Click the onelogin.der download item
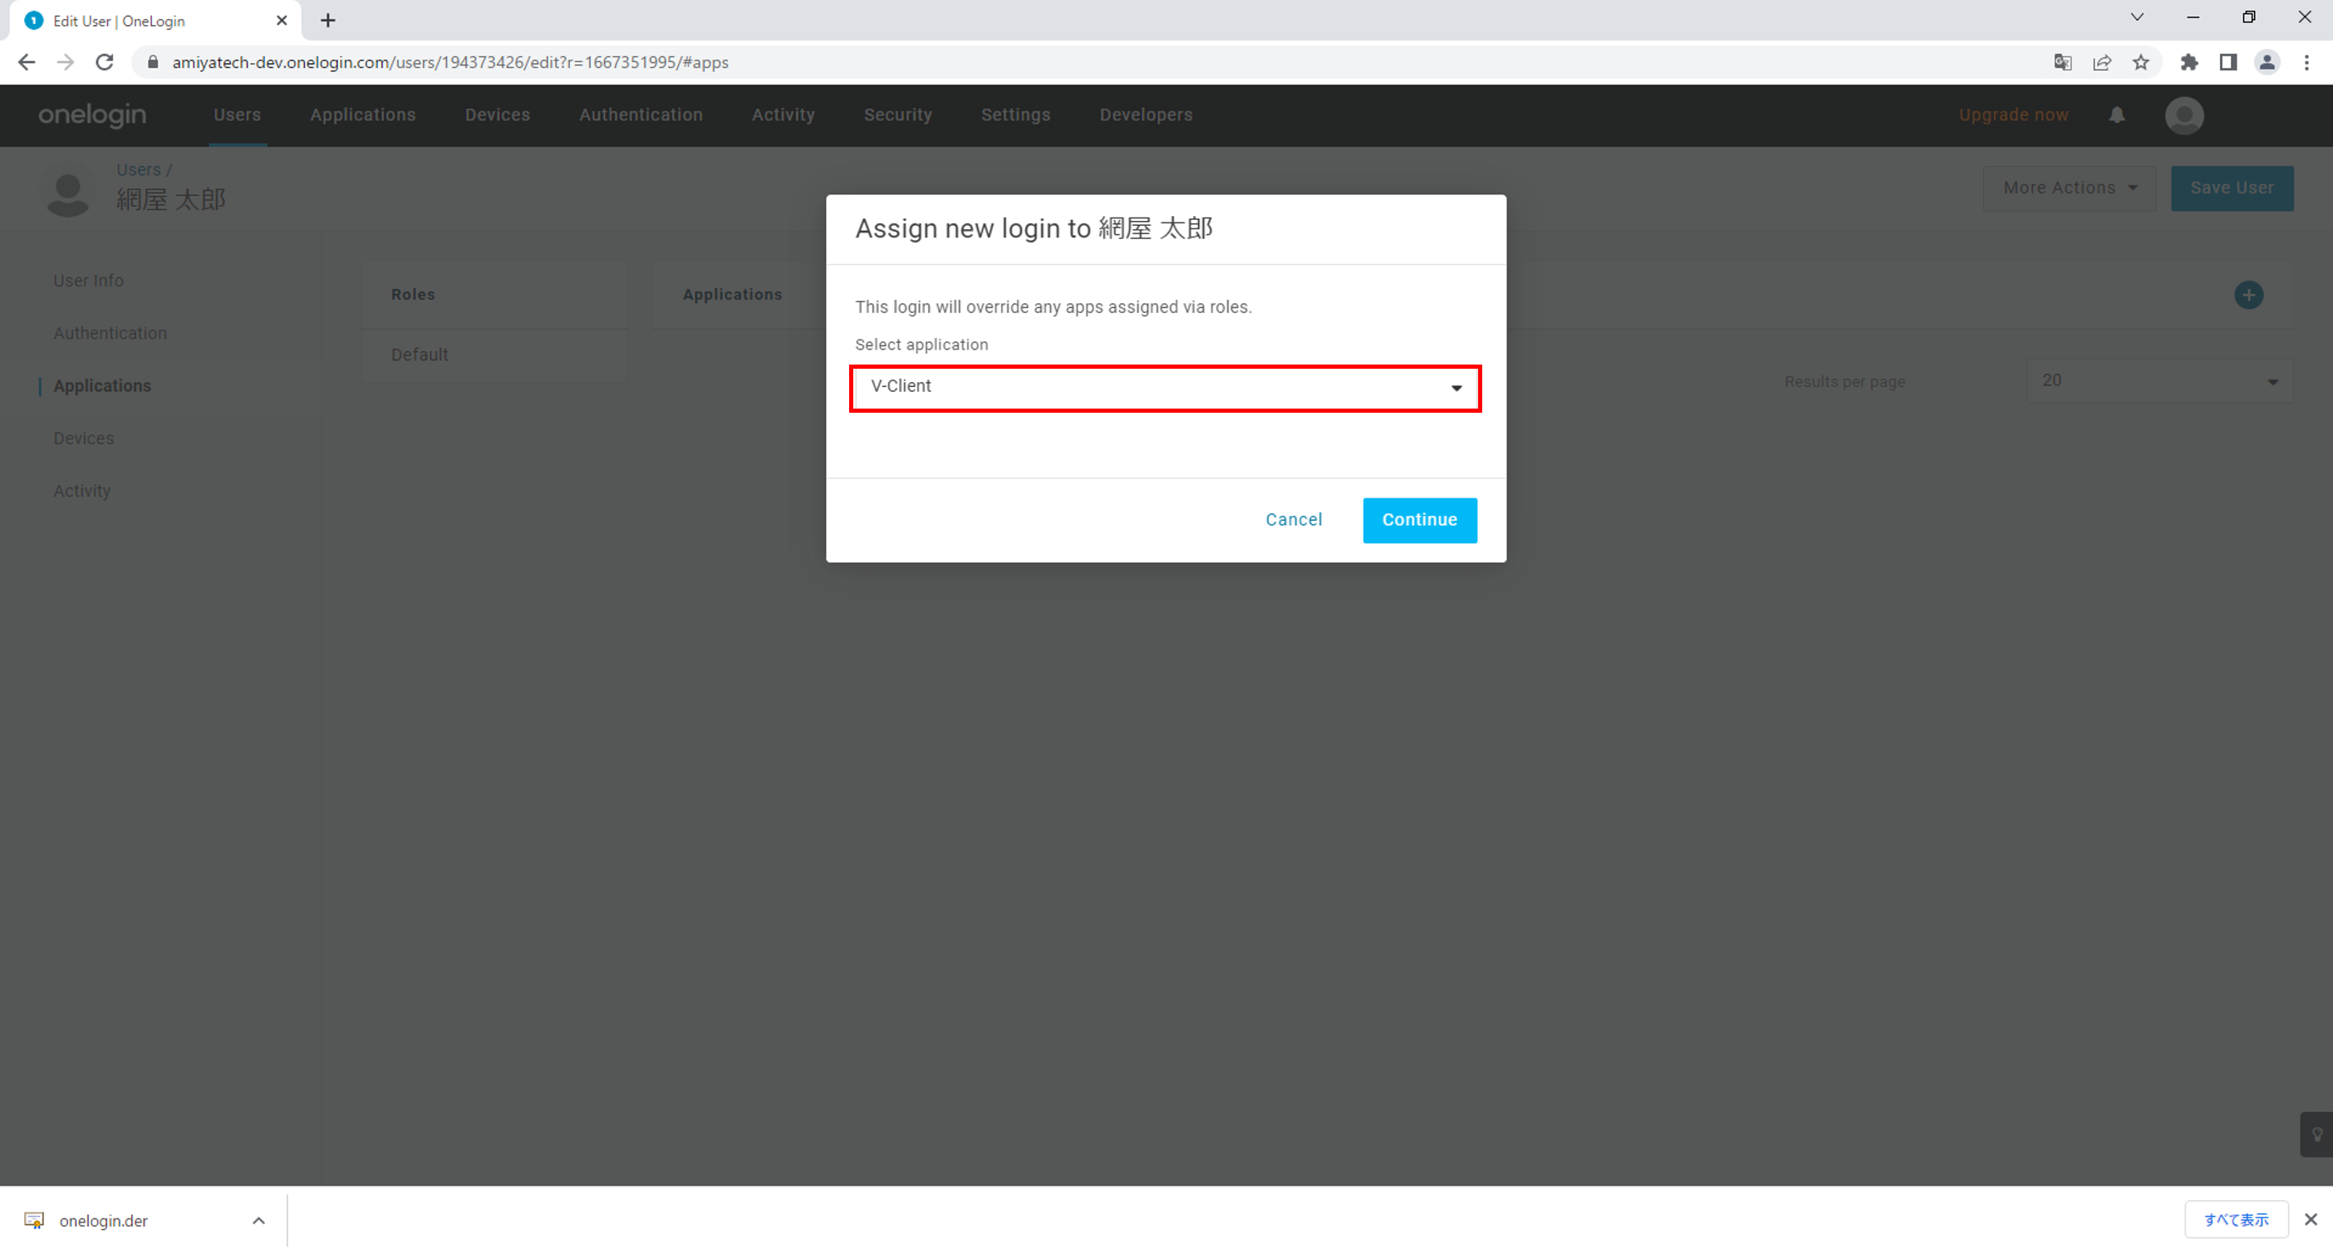The width and height of the screenshot is (2333, 1254). (x=145, y=1221)
